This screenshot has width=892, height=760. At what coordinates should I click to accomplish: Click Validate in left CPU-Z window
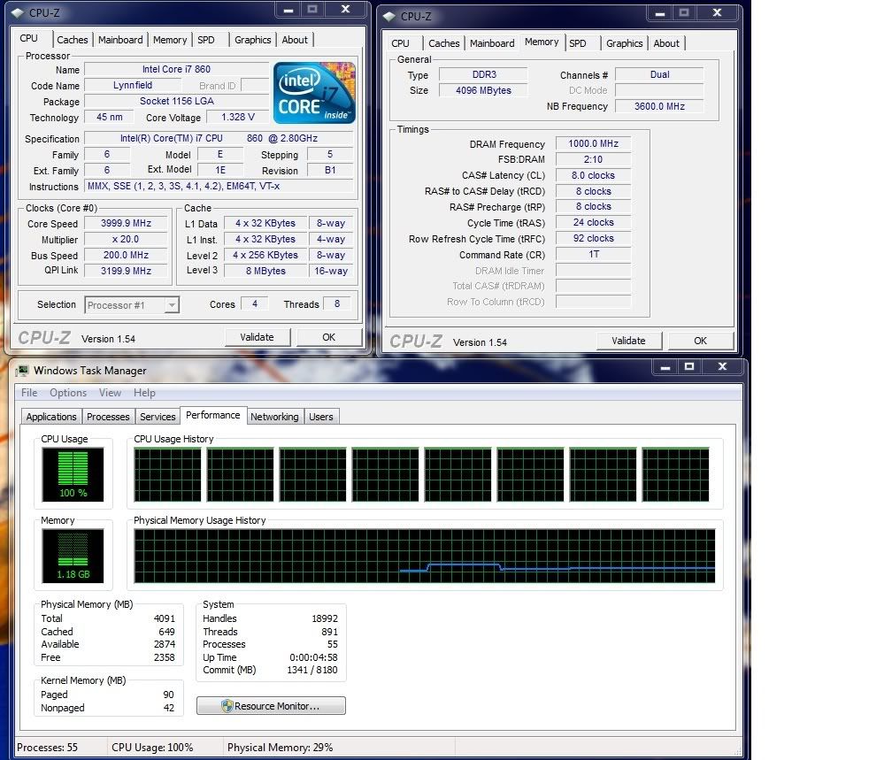258,337
